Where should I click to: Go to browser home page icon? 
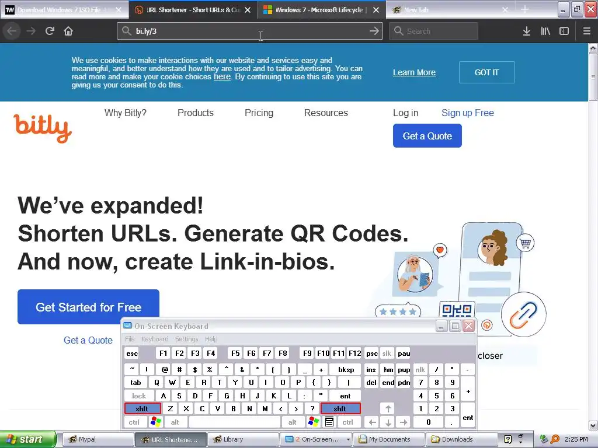(x=68, y=31)
